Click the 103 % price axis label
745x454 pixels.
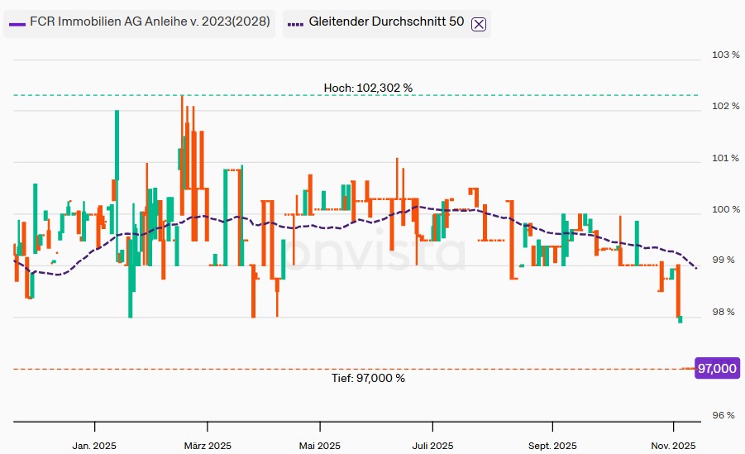pos(725,55)
